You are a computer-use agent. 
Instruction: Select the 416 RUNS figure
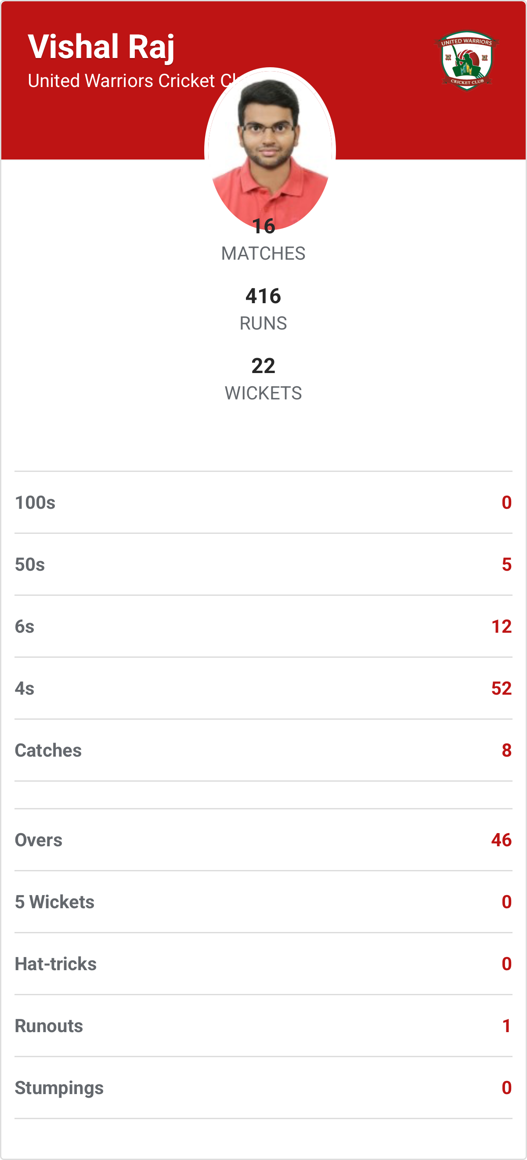263,296
